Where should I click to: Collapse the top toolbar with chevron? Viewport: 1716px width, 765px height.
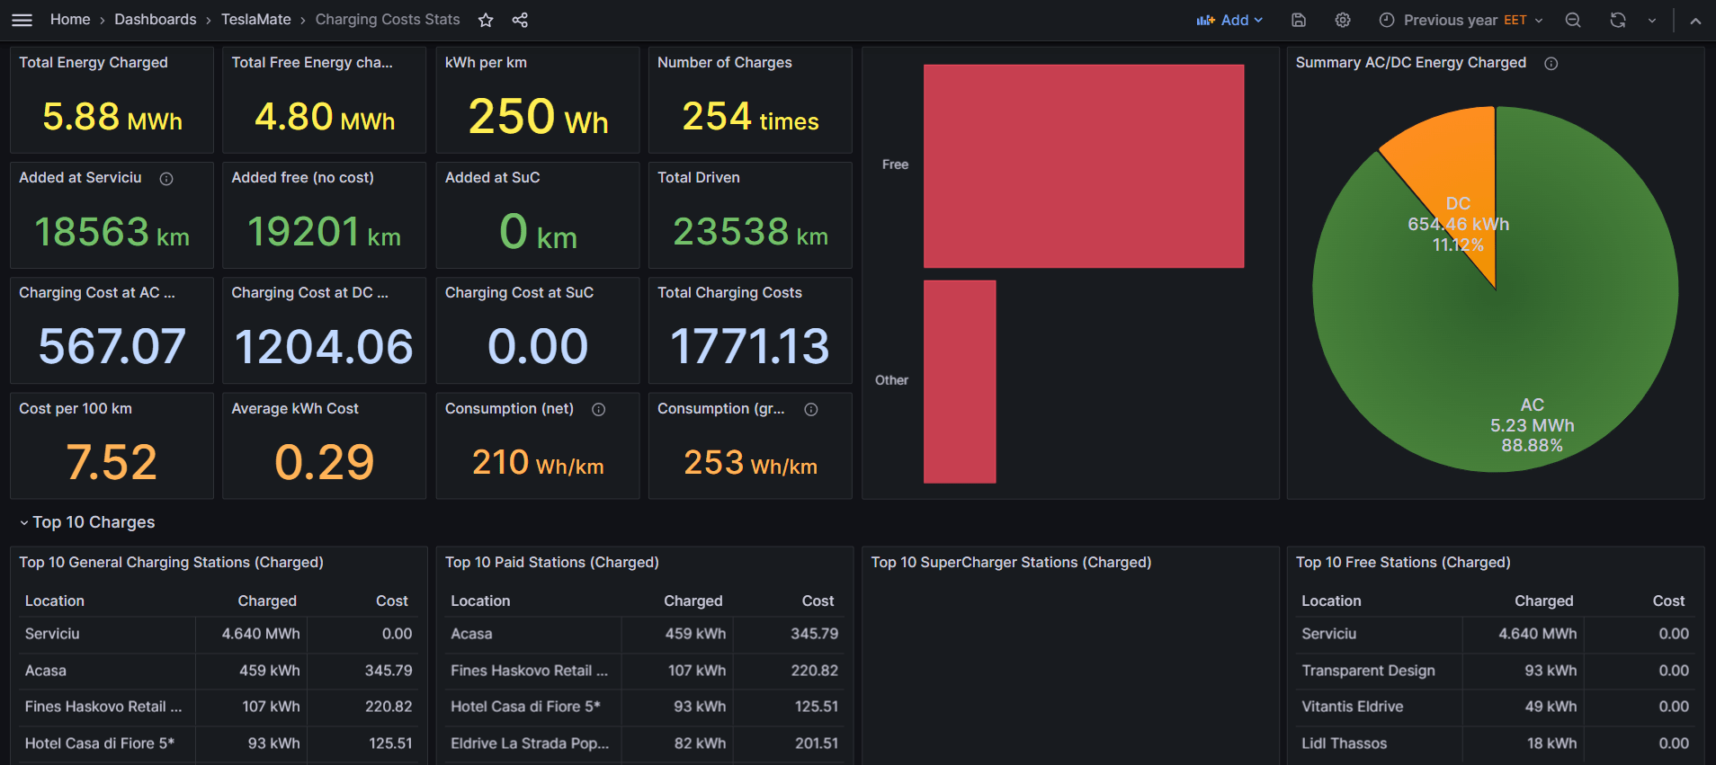tap(1695, 20)
